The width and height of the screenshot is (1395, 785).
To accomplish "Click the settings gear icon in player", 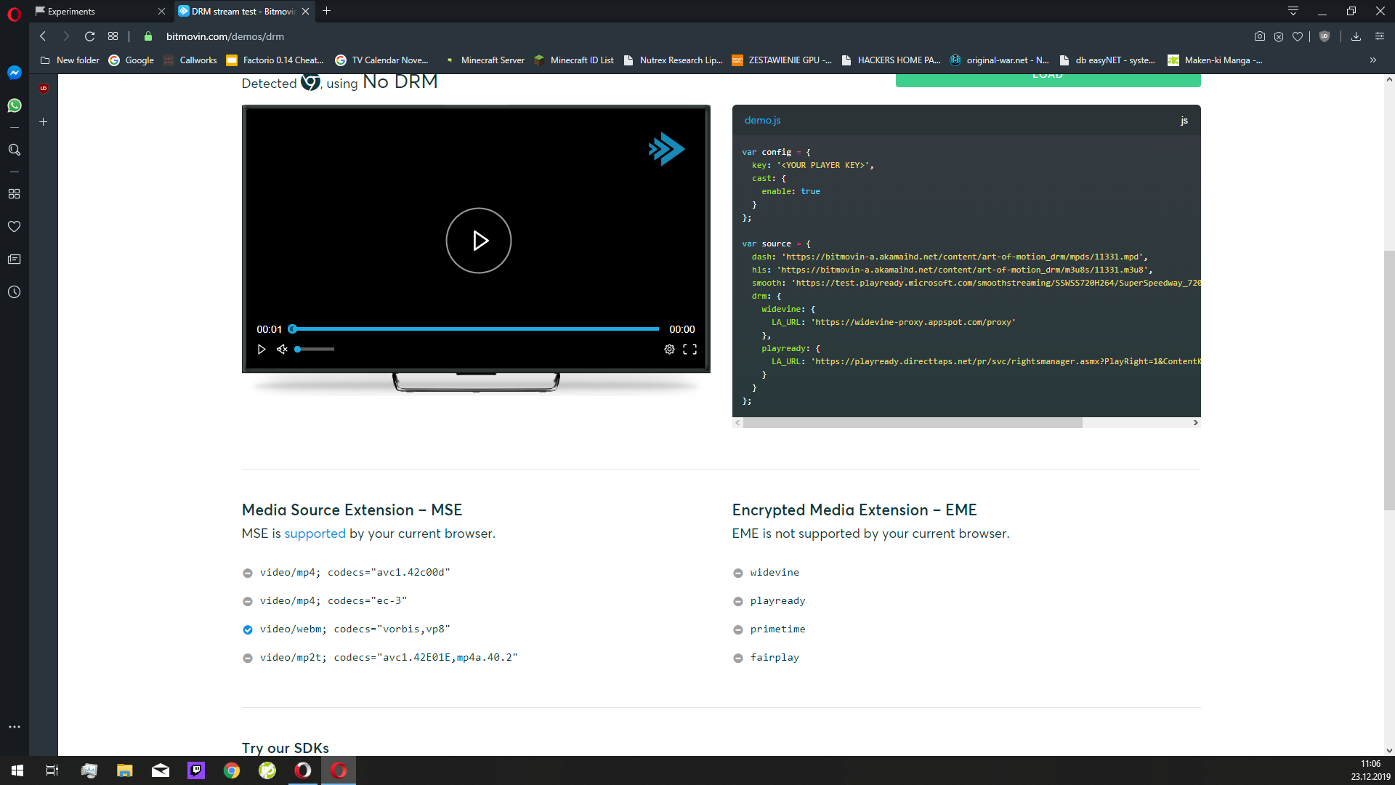I will 670,348.
